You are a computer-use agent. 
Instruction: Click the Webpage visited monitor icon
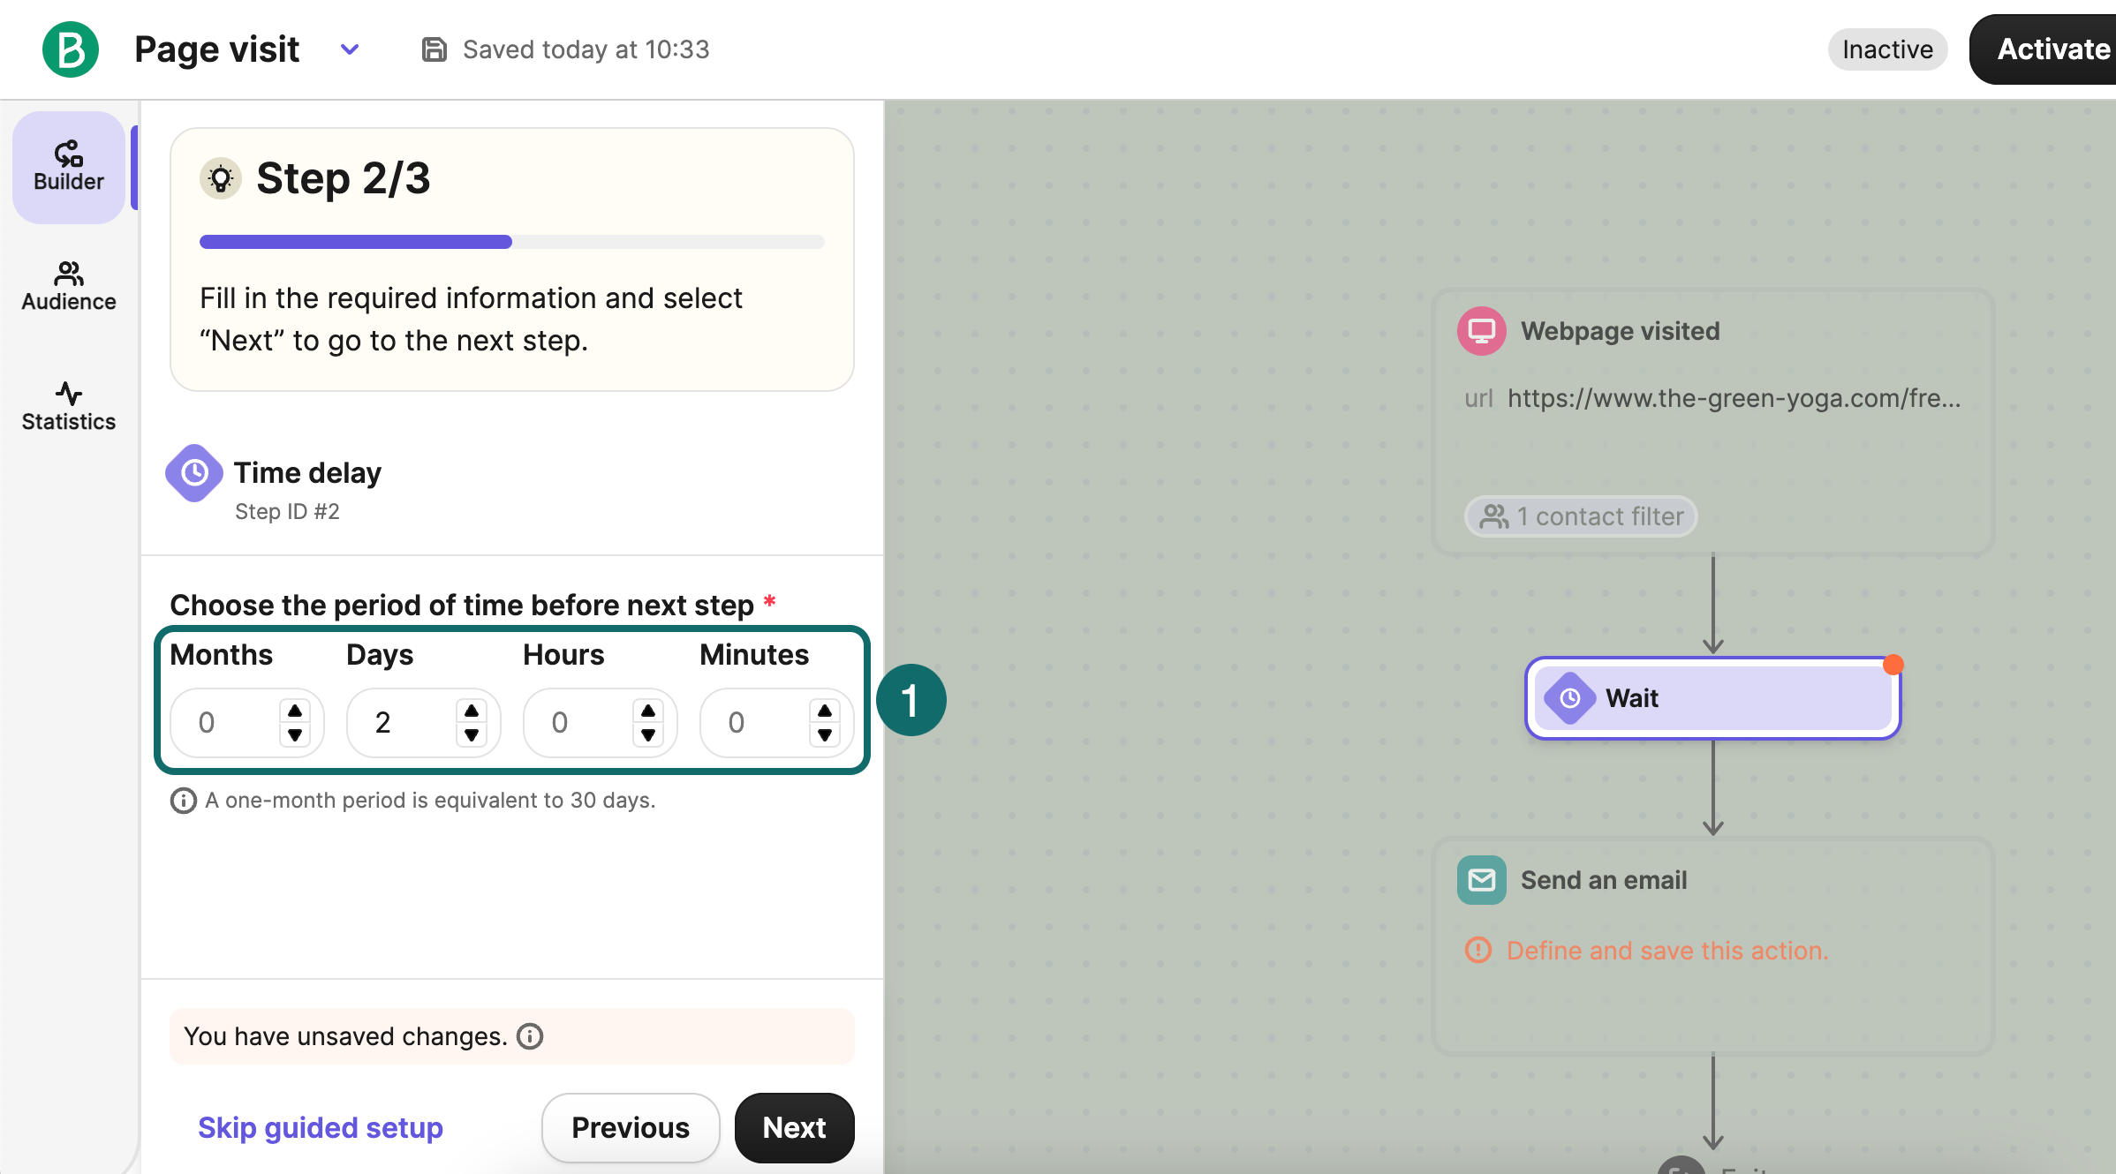tap(1481, 331)
